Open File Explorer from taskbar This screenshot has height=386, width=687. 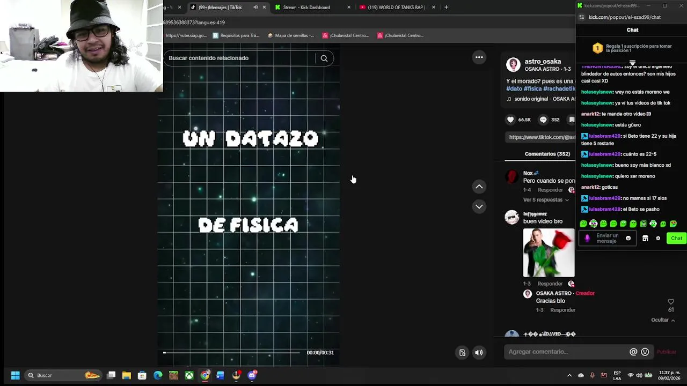127,375
